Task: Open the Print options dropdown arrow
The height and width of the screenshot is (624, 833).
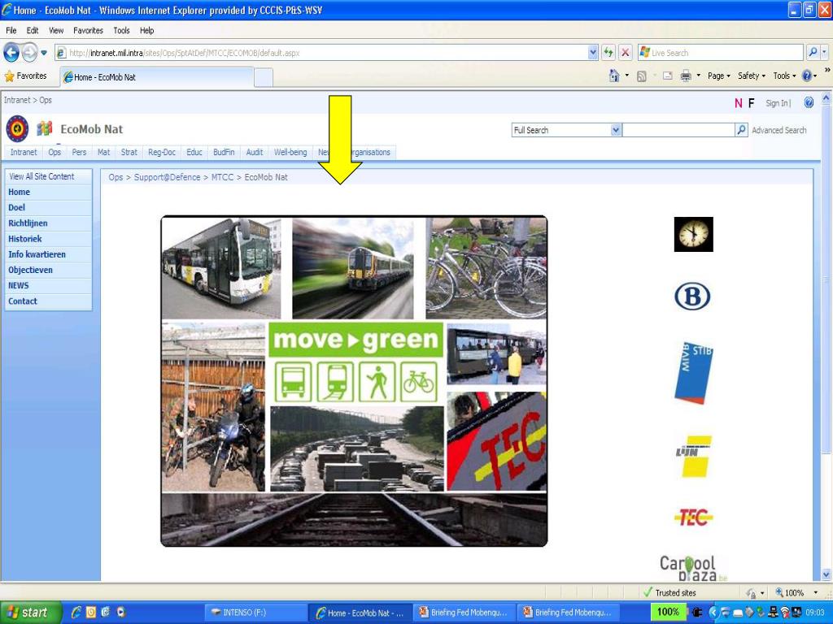Action: pos(698,76)
